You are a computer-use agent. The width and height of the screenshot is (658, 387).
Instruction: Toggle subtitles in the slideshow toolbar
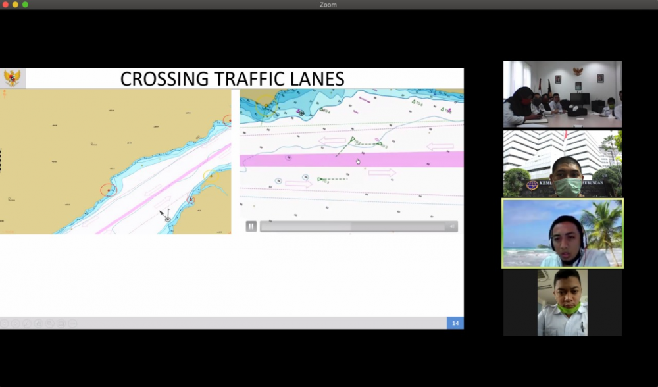click(x=61, y=324)
